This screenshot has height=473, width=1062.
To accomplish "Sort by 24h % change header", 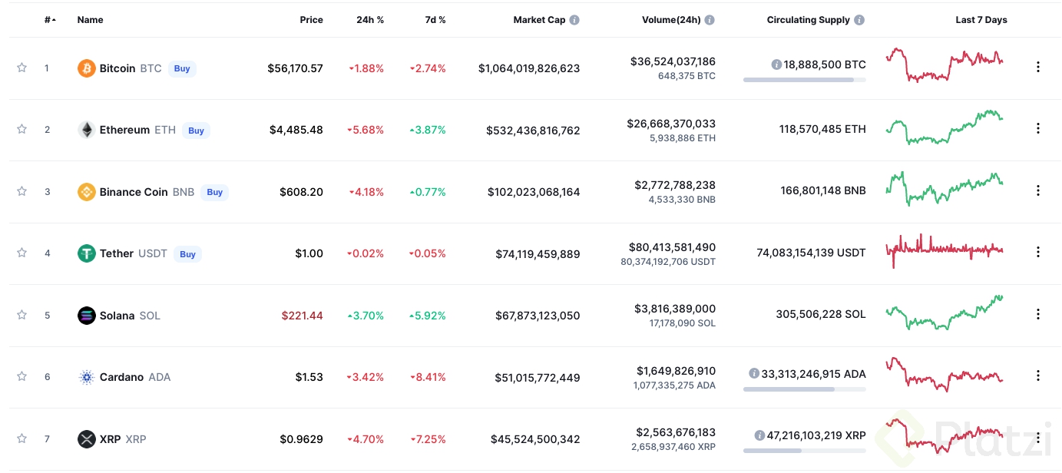I will coord(370,20).
